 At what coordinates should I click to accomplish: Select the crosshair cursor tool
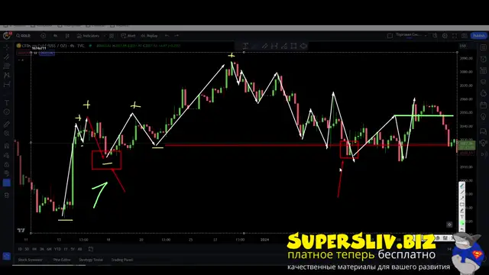point(7,47)
